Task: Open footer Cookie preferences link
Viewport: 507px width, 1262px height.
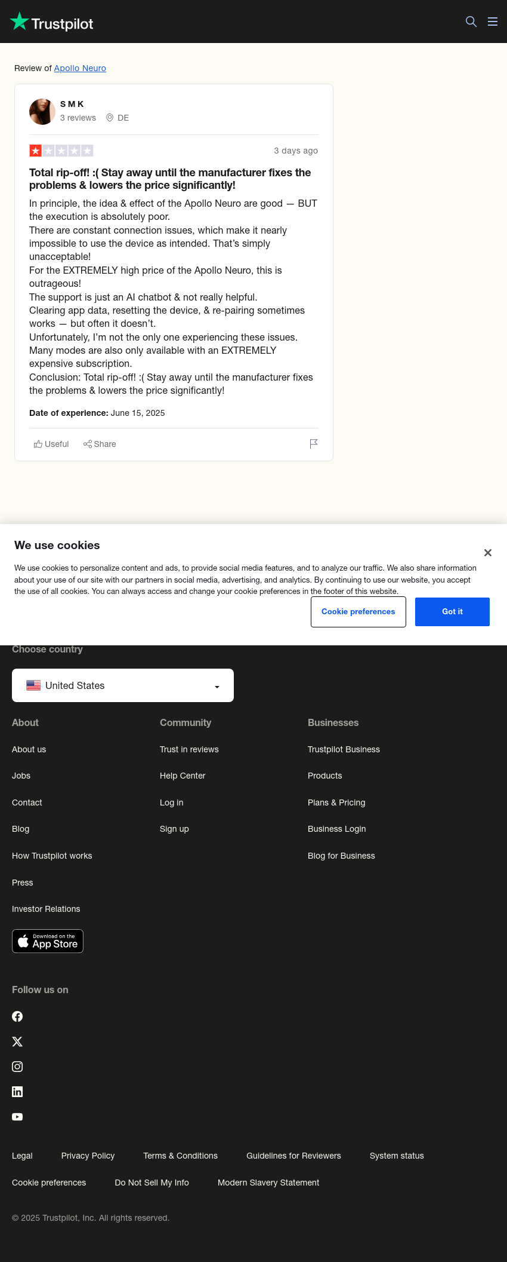Action: (x=49, y=1183)
